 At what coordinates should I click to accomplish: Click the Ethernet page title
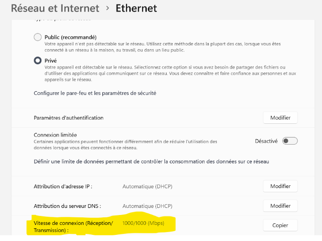point(136,8)
